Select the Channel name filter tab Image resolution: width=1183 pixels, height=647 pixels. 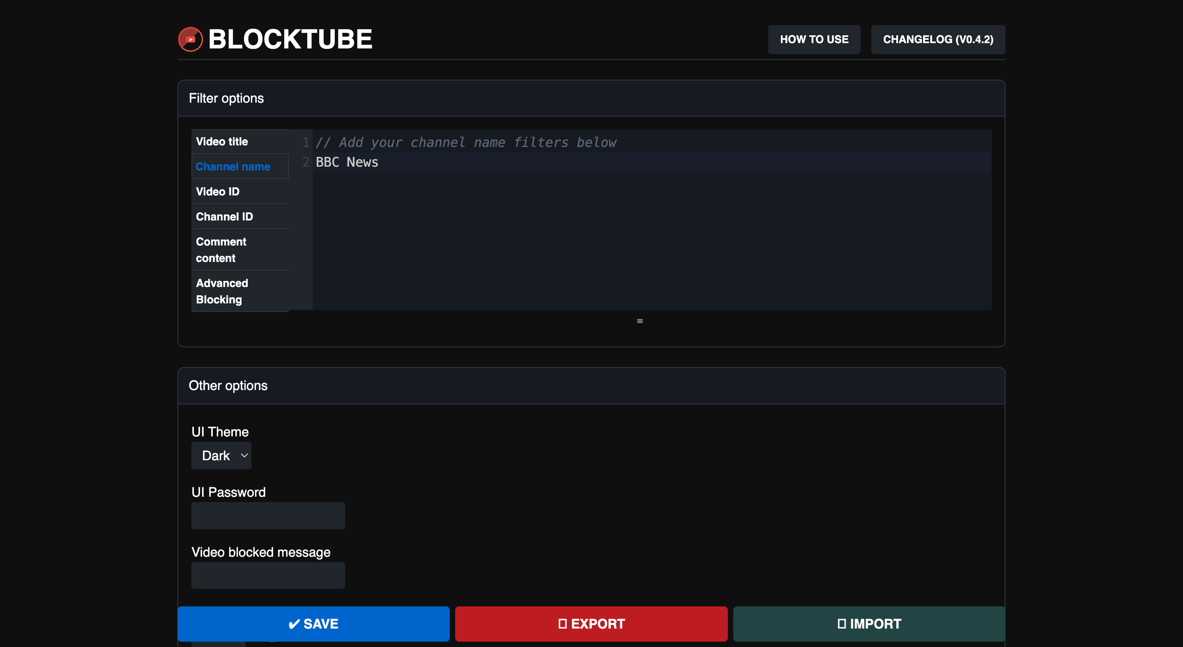point(233,167)
